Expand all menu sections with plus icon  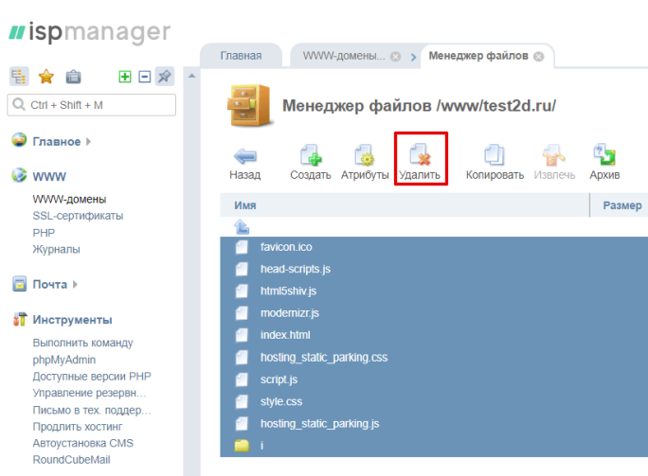coord(125,77)
